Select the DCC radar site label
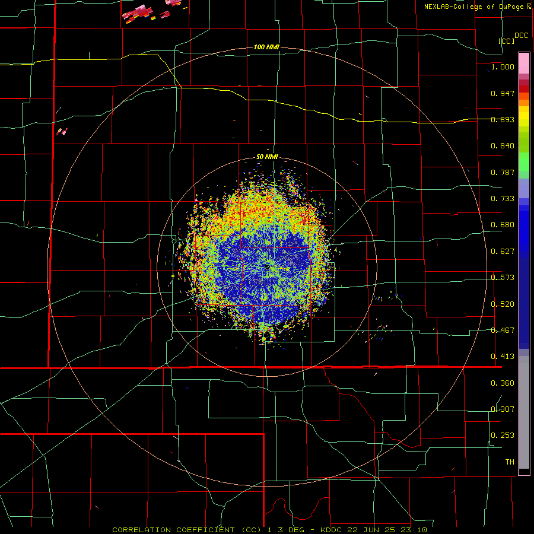 tap(521, 36)
